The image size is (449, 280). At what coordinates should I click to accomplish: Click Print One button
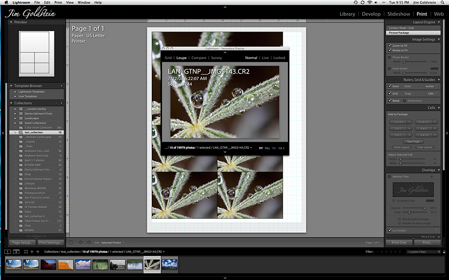(399, 242)
